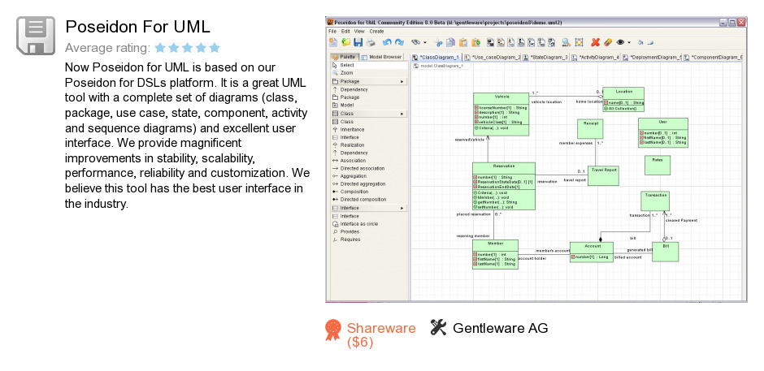Click the Open project folder icon

tap(346, 42)
